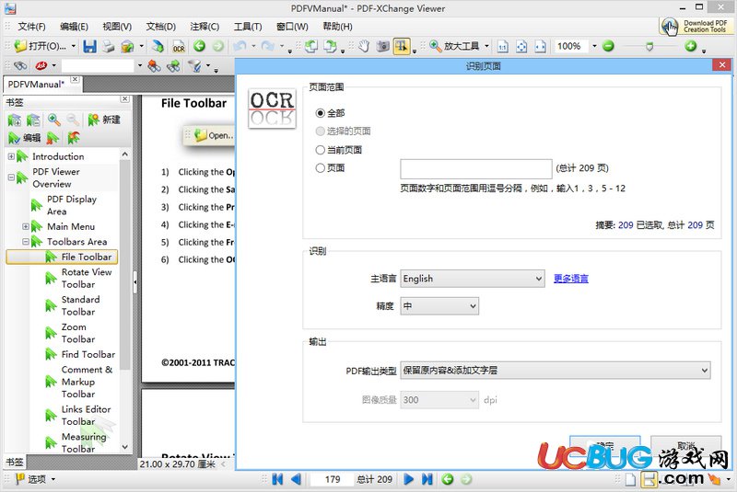Select the Hand tool
Viewport: 737px width, 492px height.
click(364, 46)
